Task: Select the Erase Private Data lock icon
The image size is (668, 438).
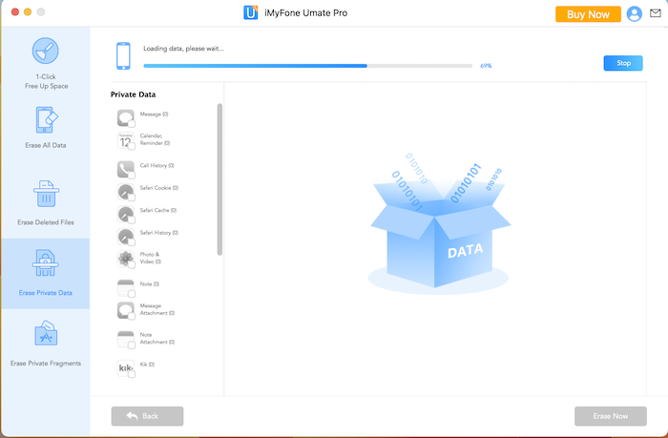Action: [45, 262]
